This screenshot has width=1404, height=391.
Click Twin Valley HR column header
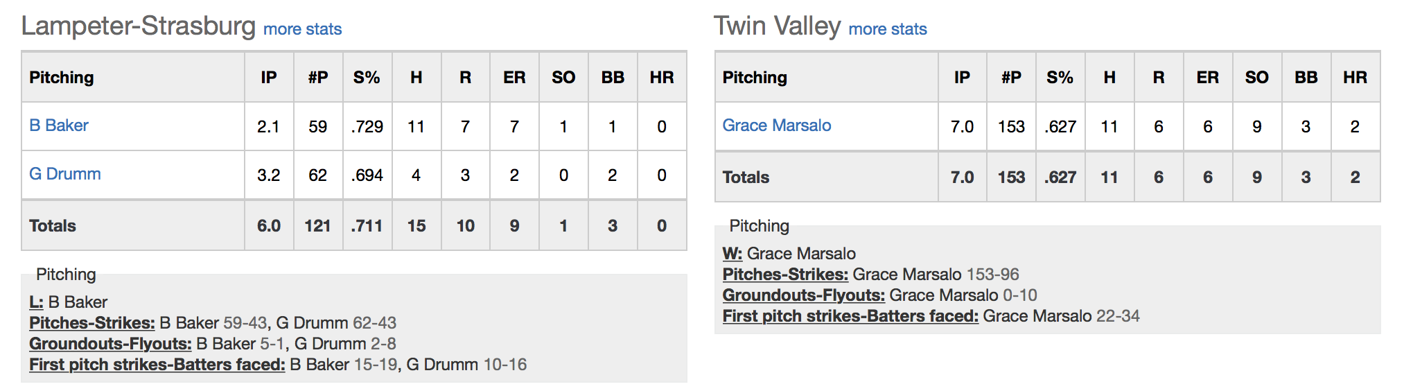(x=1355, y=78)
